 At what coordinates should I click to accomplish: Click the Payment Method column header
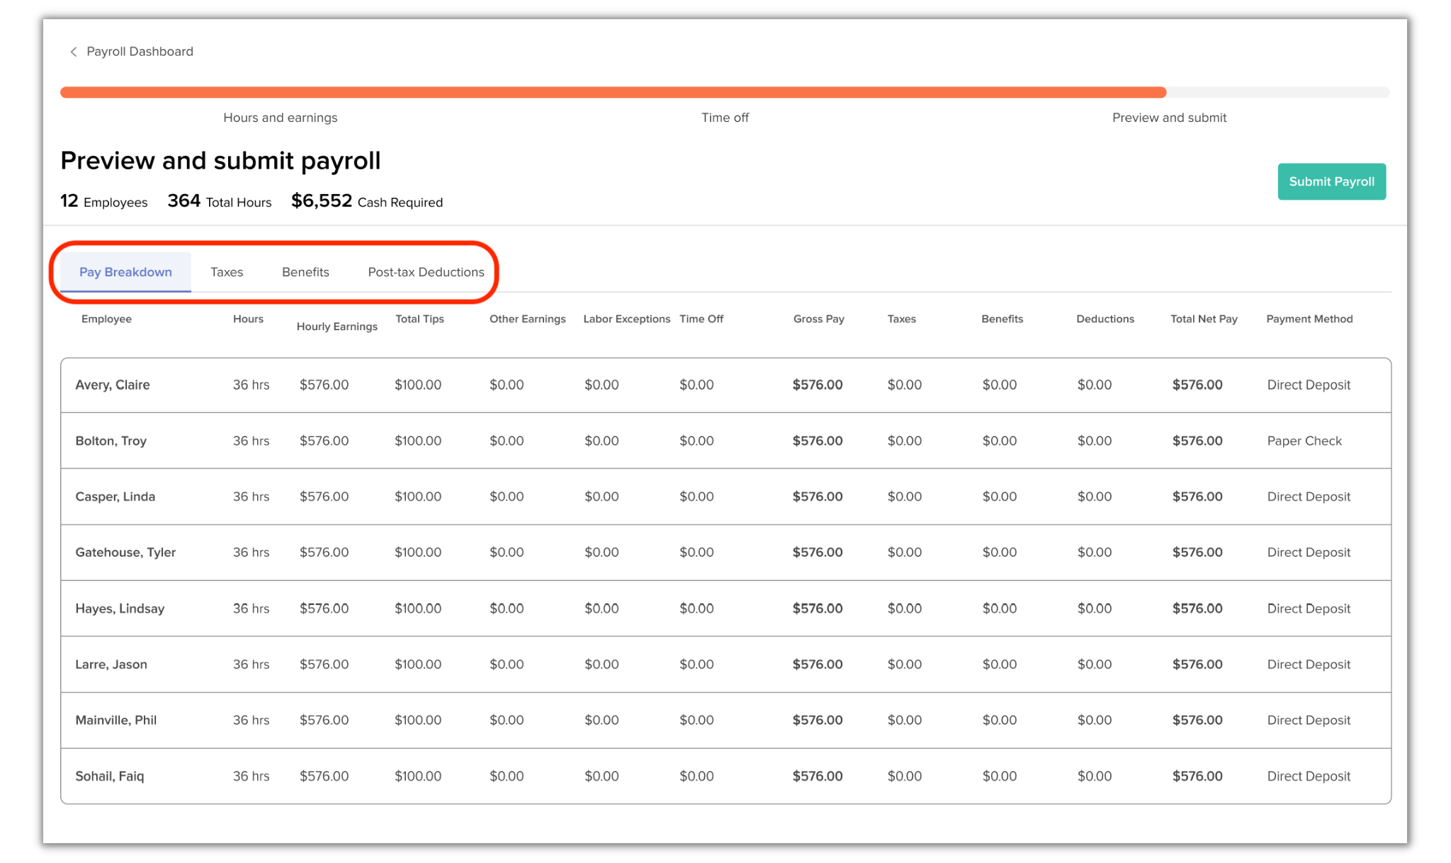point(1309,319)
